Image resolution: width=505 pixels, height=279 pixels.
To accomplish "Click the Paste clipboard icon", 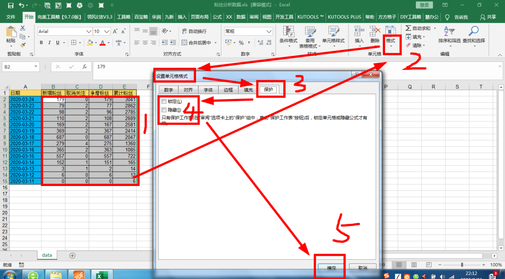I will [x=11, y=32].
